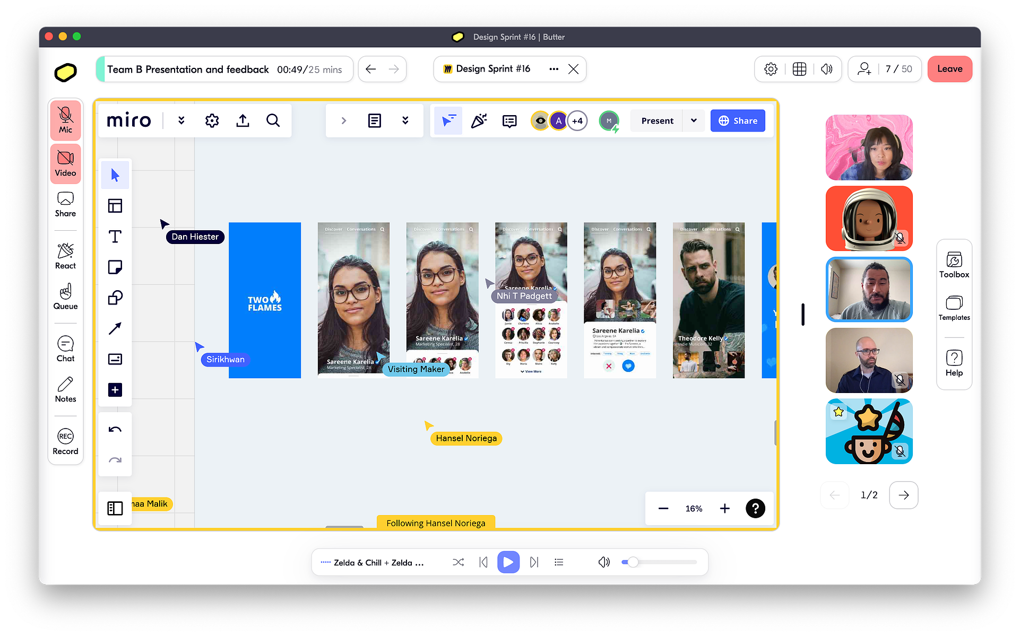1020x636 pixels.
Task: Expand the collapsed toolbar chevron
Action: point(343,120)
